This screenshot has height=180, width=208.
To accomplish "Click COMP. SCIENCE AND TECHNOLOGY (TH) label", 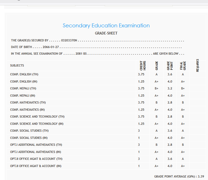I will [37, 117].
